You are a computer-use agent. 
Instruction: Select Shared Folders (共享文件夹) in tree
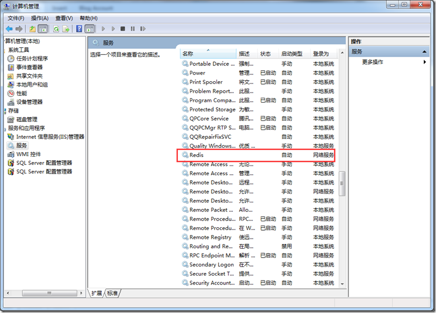point(25,76)
